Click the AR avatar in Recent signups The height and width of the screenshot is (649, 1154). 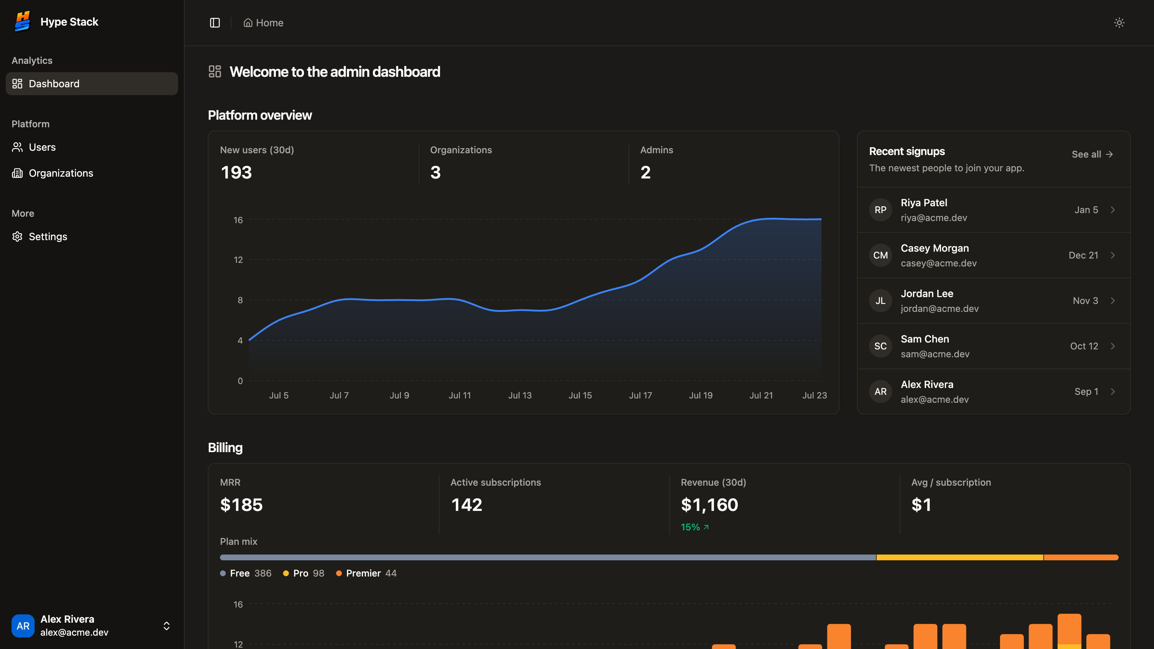tap(880, 392)
